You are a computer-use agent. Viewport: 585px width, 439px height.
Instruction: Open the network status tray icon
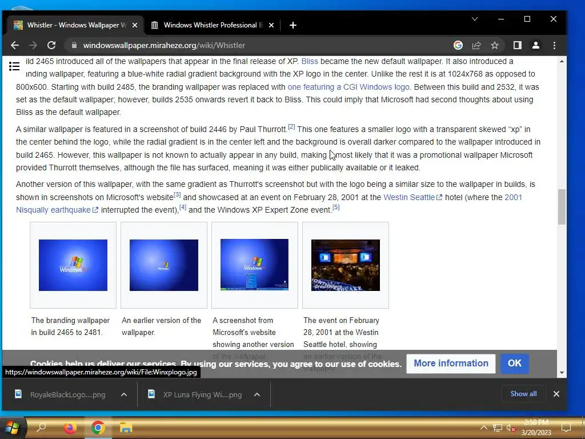498,428
